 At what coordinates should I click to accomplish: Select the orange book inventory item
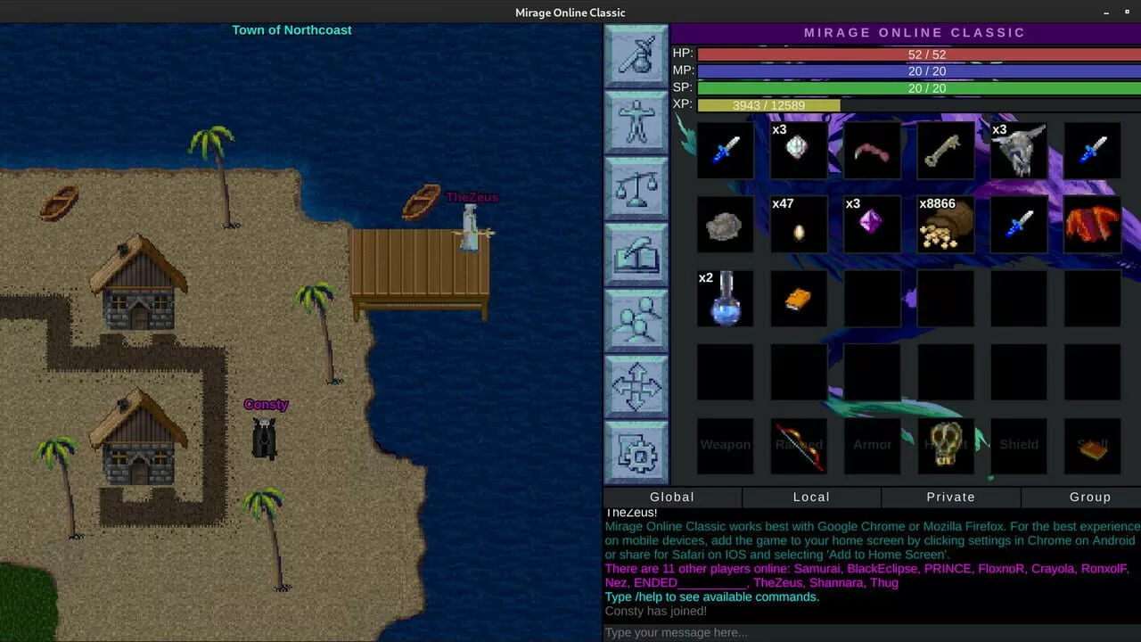tap(799, 299)
